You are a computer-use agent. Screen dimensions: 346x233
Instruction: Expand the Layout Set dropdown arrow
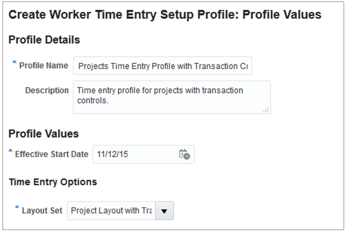pyautogui.click(x=164, y=211)
